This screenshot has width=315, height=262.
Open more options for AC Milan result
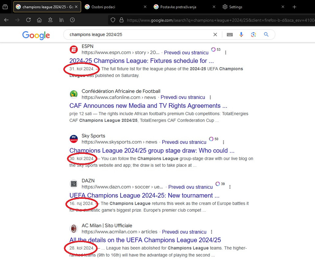212,232
